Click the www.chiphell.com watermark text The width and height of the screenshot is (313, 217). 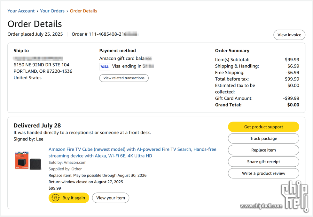[x=261, y=206]
